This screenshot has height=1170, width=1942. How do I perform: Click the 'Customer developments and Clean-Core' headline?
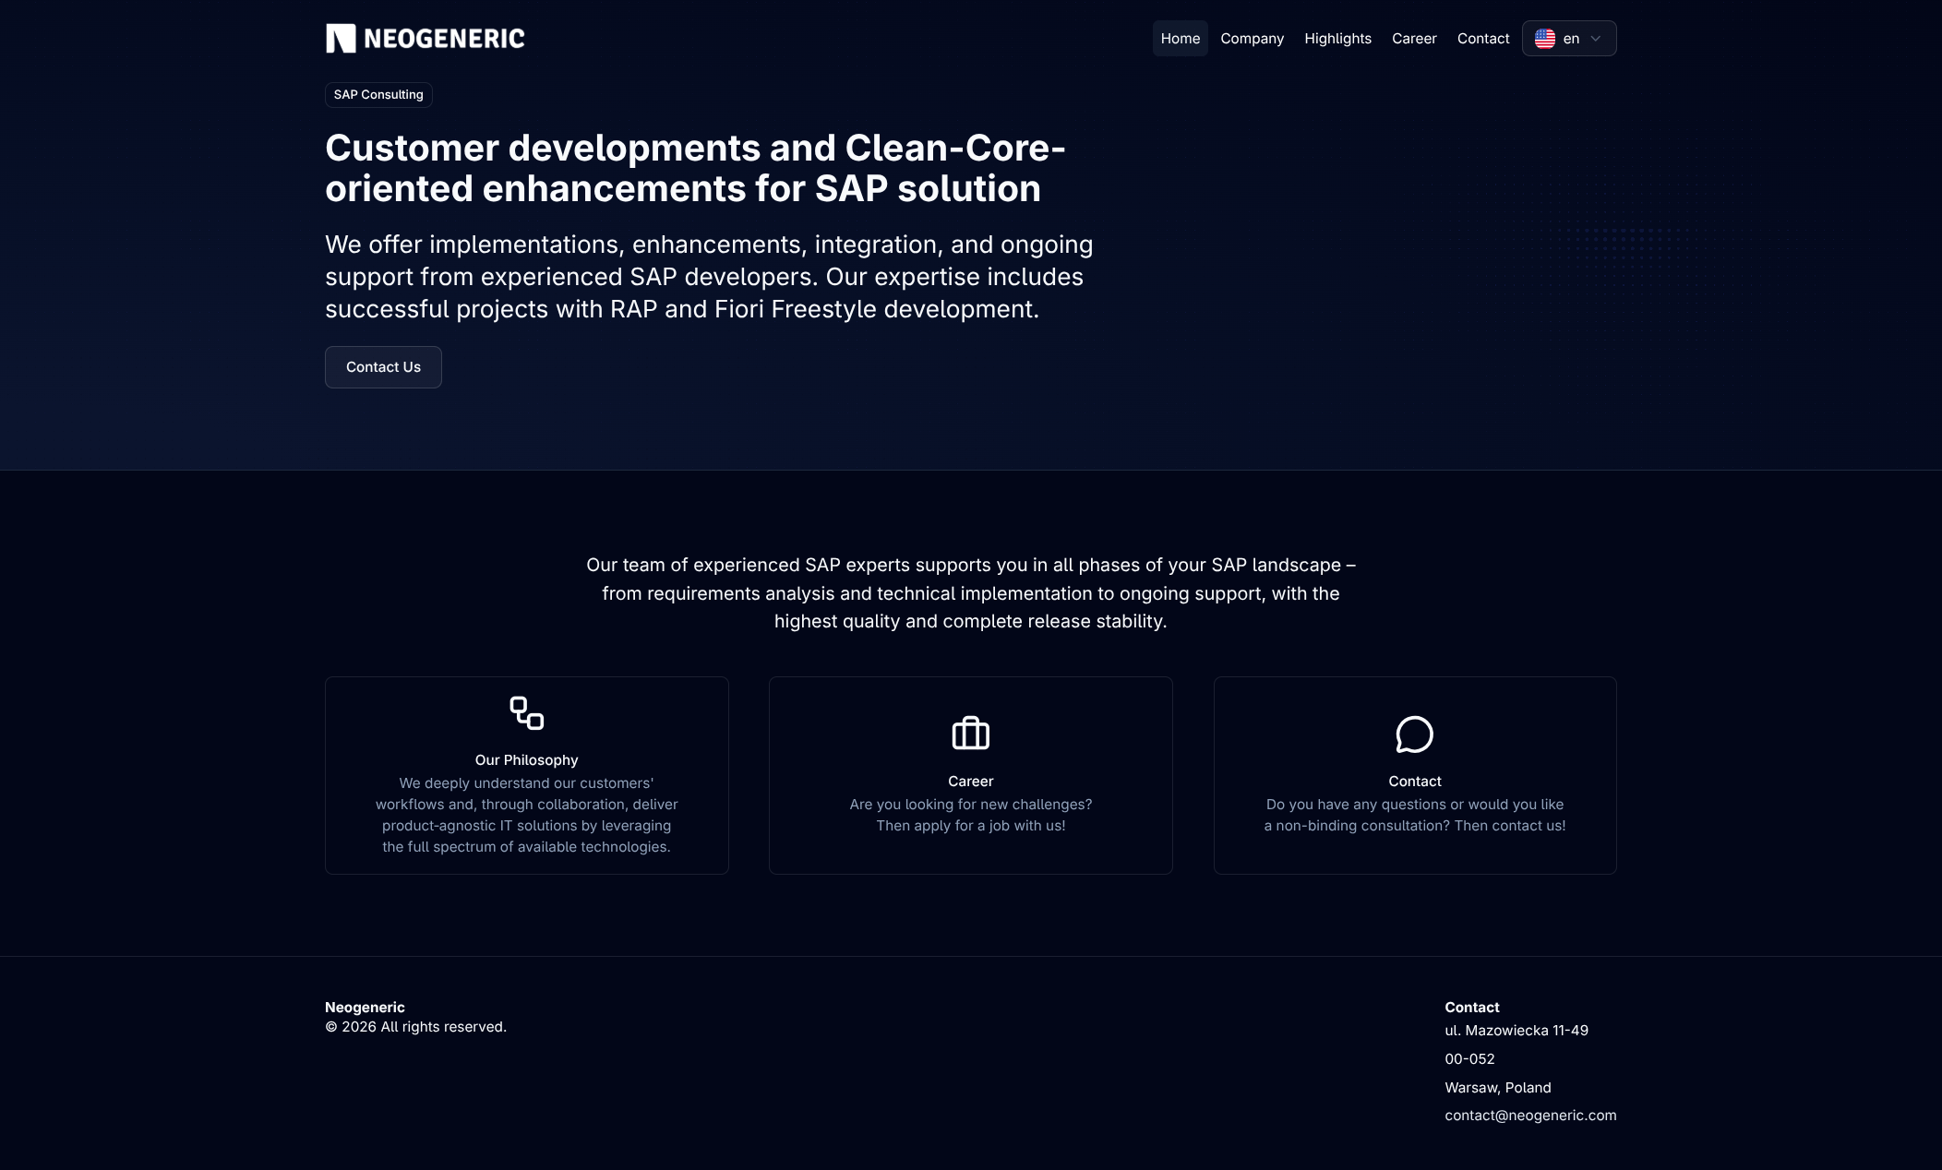point(695,168)
